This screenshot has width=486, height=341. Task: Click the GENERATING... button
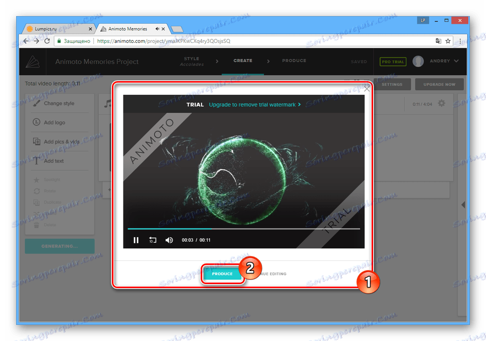(x=59, y=246)
